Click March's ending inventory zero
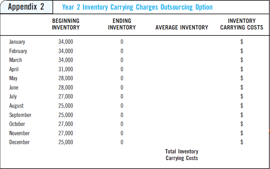The width and height of the screenshot is (270, 169). (122, 60)
